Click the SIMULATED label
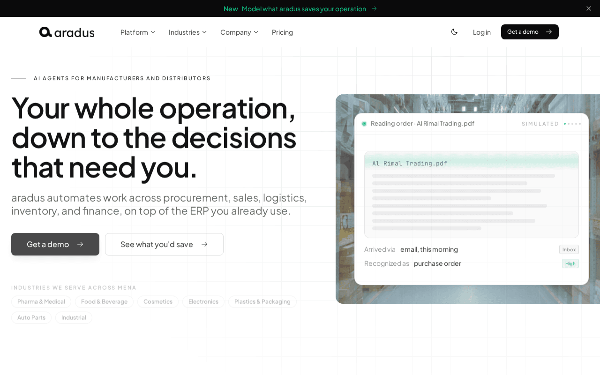This screenshot has width=600, height=375. coord(540,124)
